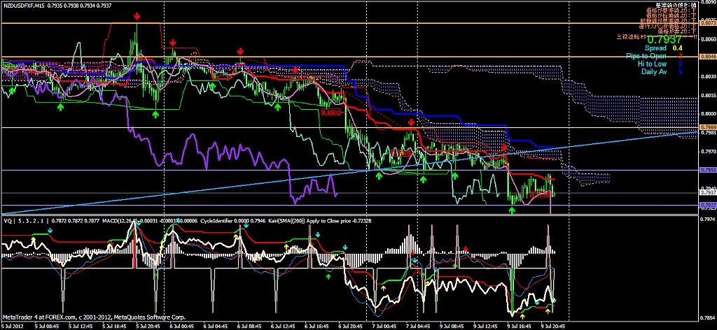Click the 0.7927 price tag on the price axis
The image size is (717, 330).
coord(707,205)
